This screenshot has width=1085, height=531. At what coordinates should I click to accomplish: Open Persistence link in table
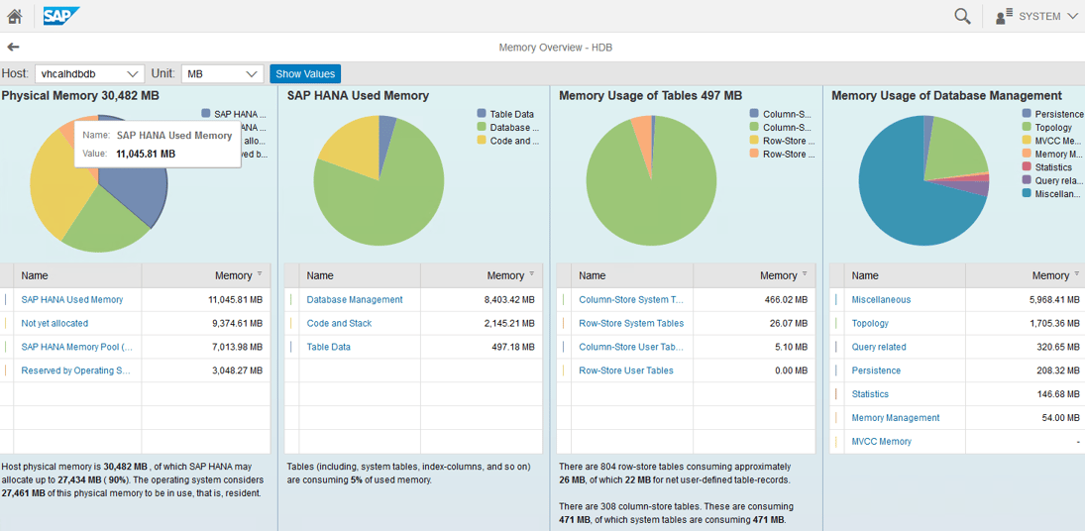pyautogui.click(x=876, y=370)
